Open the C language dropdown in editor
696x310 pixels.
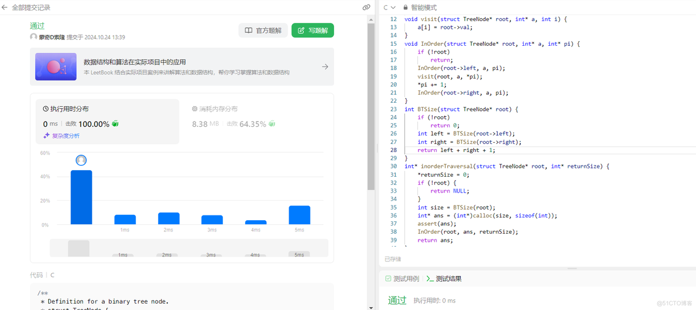[389, 8]
